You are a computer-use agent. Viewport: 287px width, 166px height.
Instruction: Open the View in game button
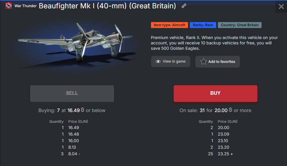(171, 61)
